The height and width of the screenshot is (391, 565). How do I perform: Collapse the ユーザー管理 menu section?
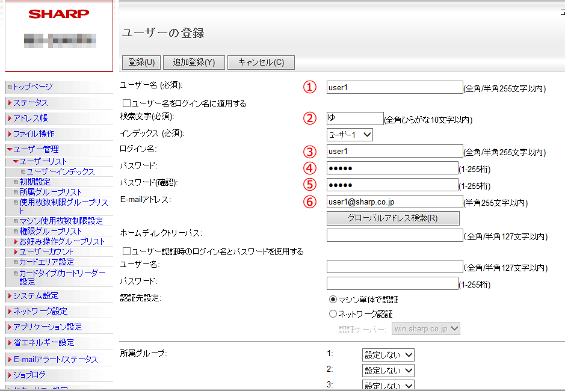pos(36,149)
